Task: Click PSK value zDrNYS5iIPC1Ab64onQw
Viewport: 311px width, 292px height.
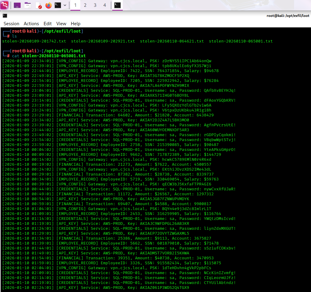Action: tap(187, 61)
